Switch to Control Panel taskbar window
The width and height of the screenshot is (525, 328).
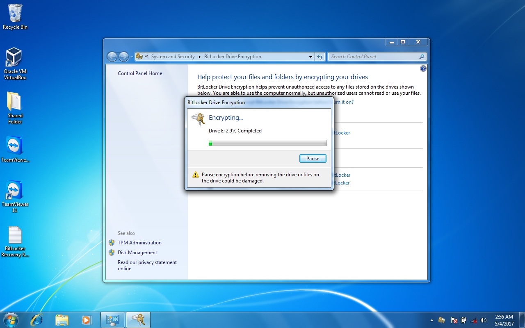point(112,320)
